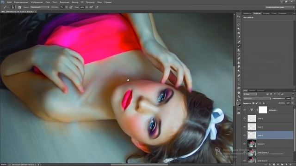Open the layer filter type dropdown
Screen dimensions: 296x166
pyautogui.click(x=250, y=94)
